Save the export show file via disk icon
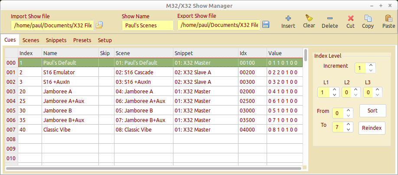The image size is (398, 175). click(265, 25)
